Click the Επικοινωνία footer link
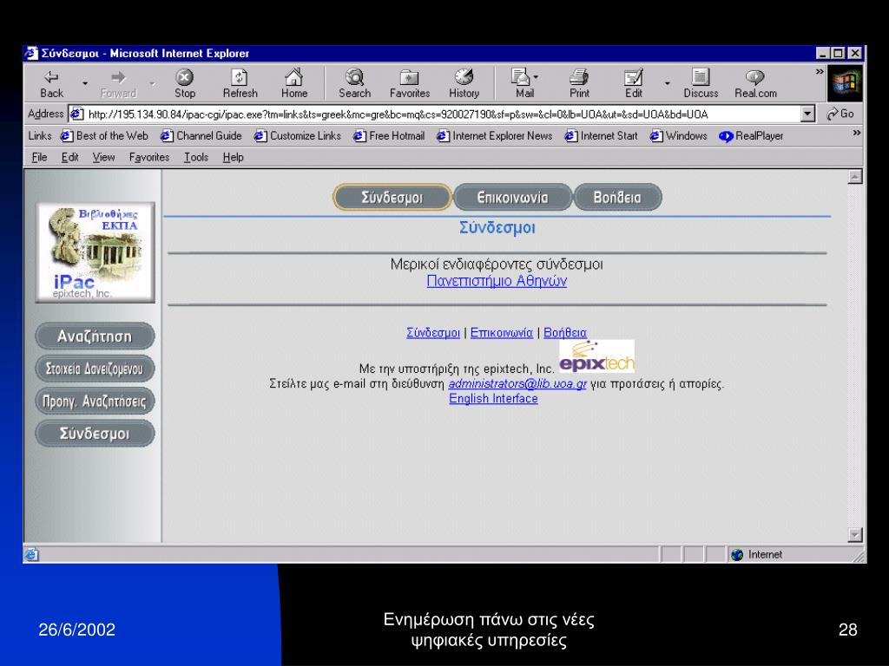Image resolution: width=889 pixels, height=666 pixels. tap(502, 332)
